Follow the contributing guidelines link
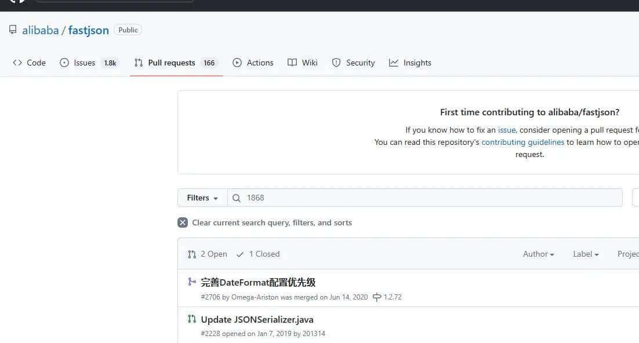The height and width of the screenshot is (343, 639). point(522,142)
